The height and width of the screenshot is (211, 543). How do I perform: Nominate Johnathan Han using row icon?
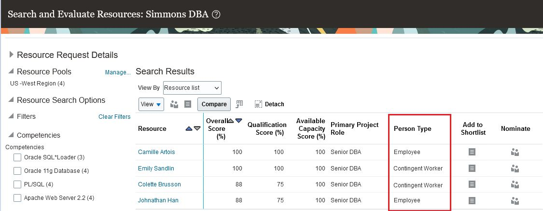tap(515, 200)
